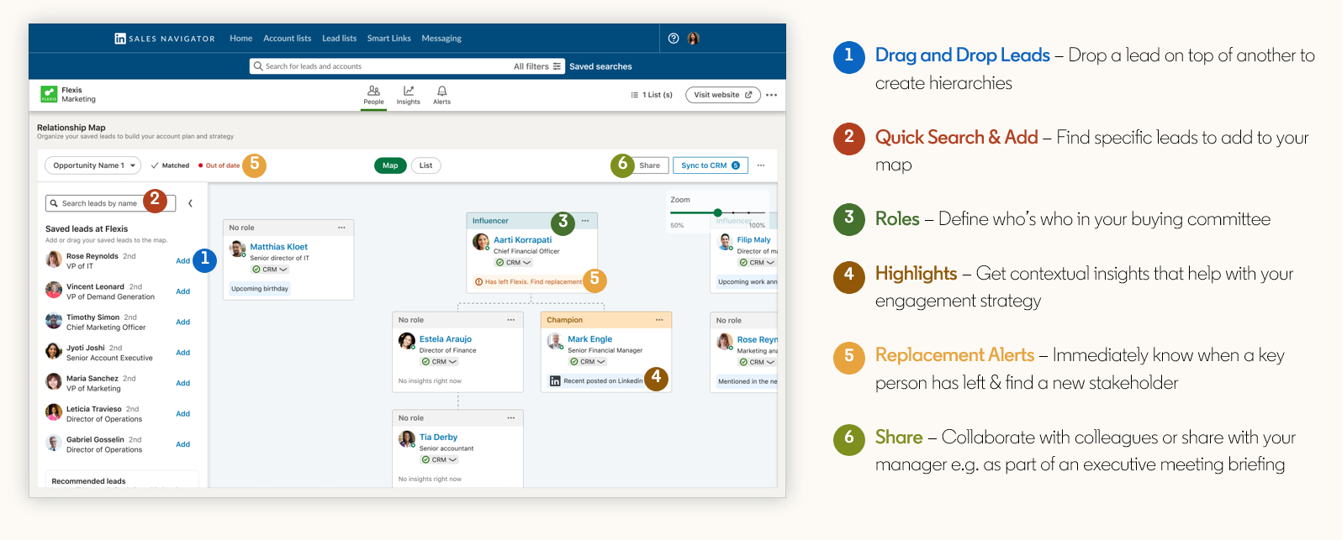
Task: Switch to the Insights tab
Action: click(409, 95)
